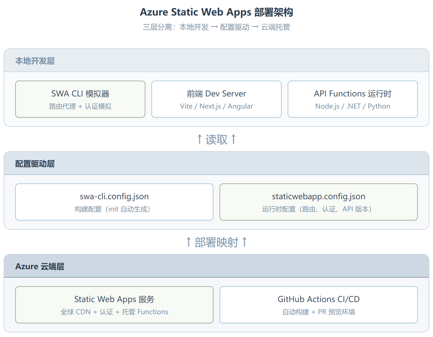The width and height of the screenshot is (433, 337).
Task: Click the SWA CLI 模拟器 card
Action: (80, 99)
